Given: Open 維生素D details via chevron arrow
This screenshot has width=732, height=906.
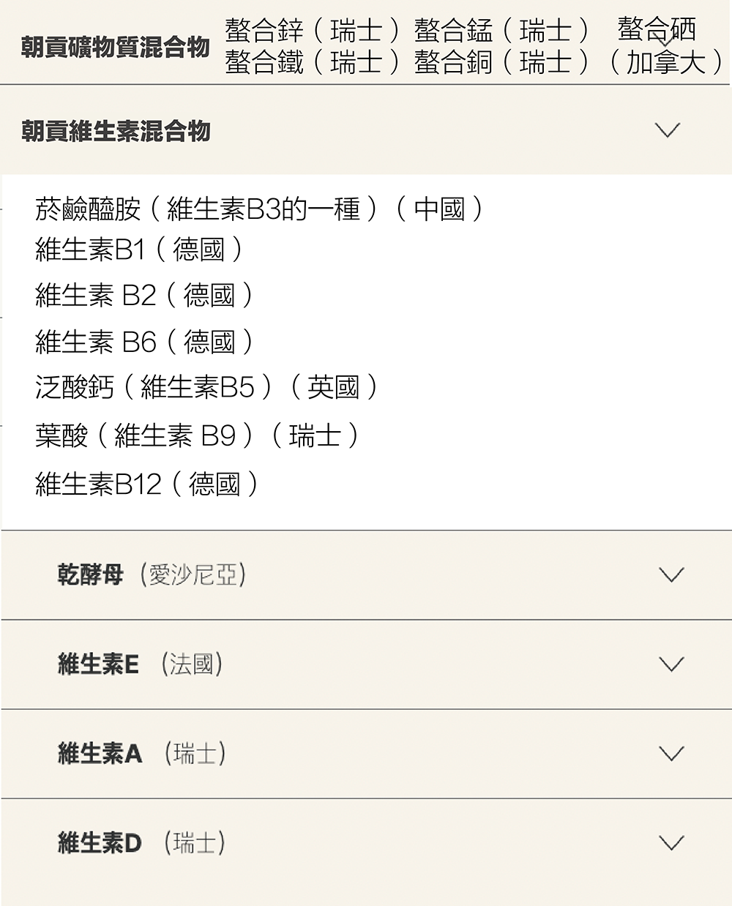Looking at the screenshot, I should [671, 843].
